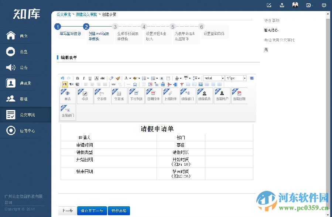Insert the 日期控件 date field
Image resolution: width=332 pixels, height=217 pixels.
point(153,95)
